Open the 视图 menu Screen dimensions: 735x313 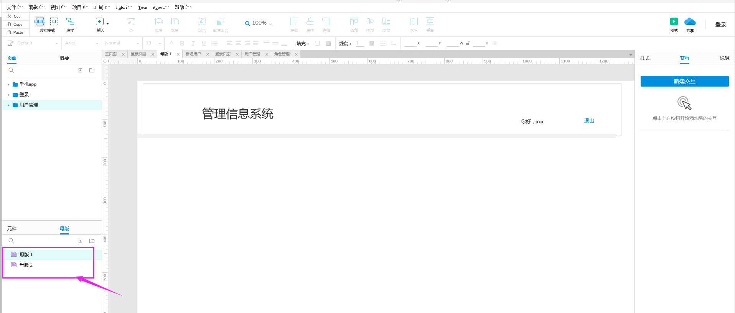pos(58,7)
